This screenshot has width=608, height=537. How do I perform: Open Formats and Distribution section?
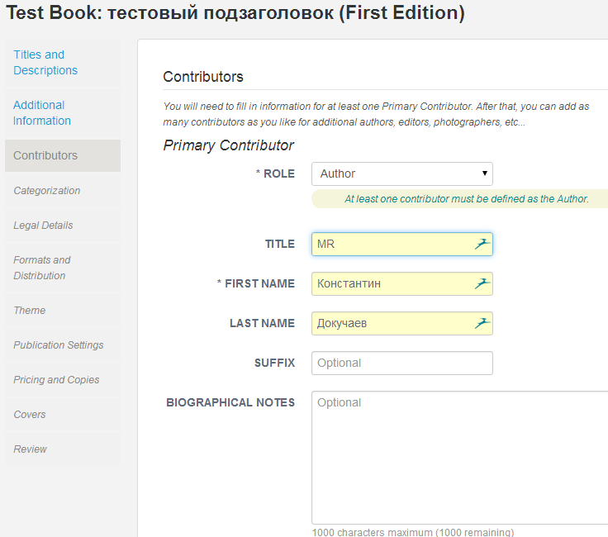pyautogui.click(x=63, y=268)
